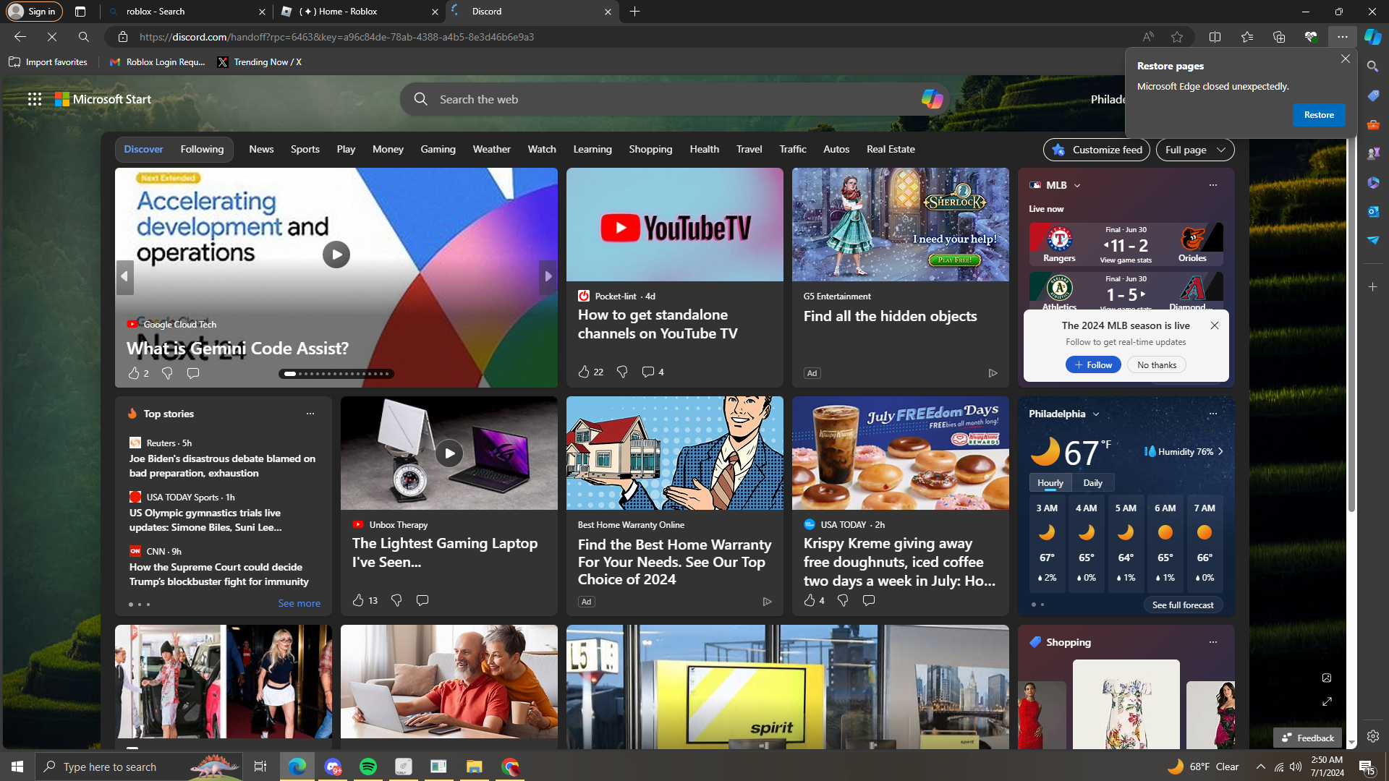Switch weather view to Hourly

click(1050, 482)
